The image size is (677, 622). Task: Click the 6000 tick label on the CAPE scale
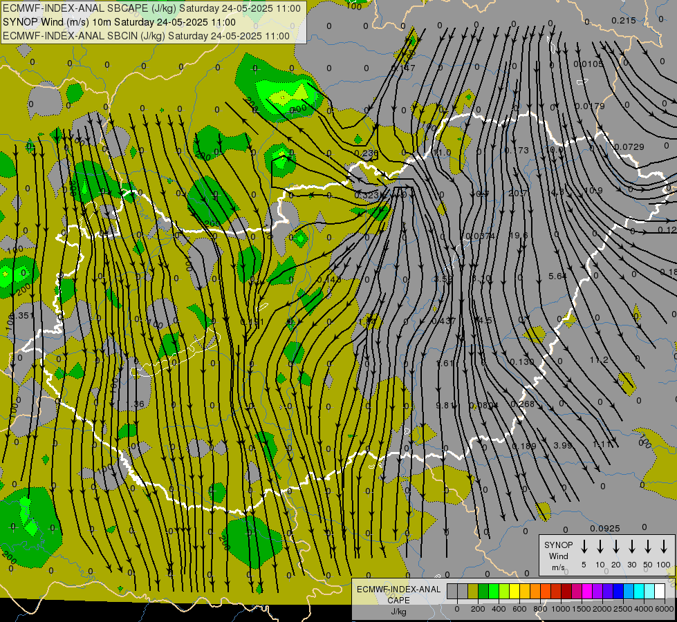(665, 609)
